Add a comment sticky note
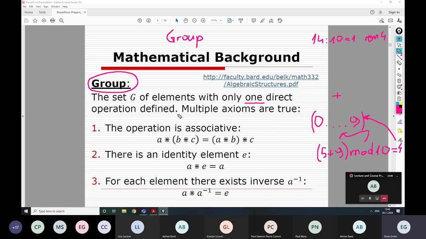Image resolution: width=426 pixels, height=239 pixels. tap(254, 21)
